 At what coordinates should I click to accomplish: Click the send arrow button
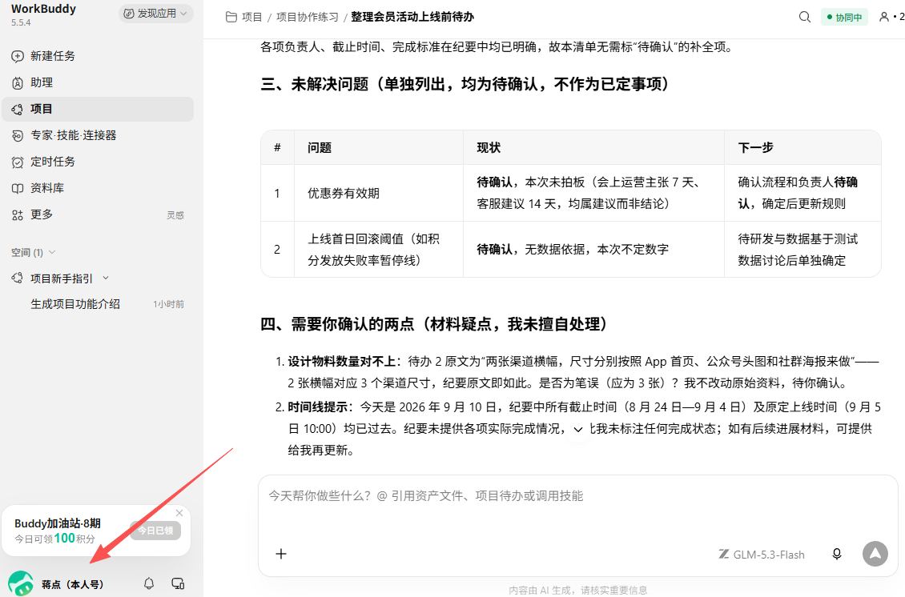pos(875,554)
